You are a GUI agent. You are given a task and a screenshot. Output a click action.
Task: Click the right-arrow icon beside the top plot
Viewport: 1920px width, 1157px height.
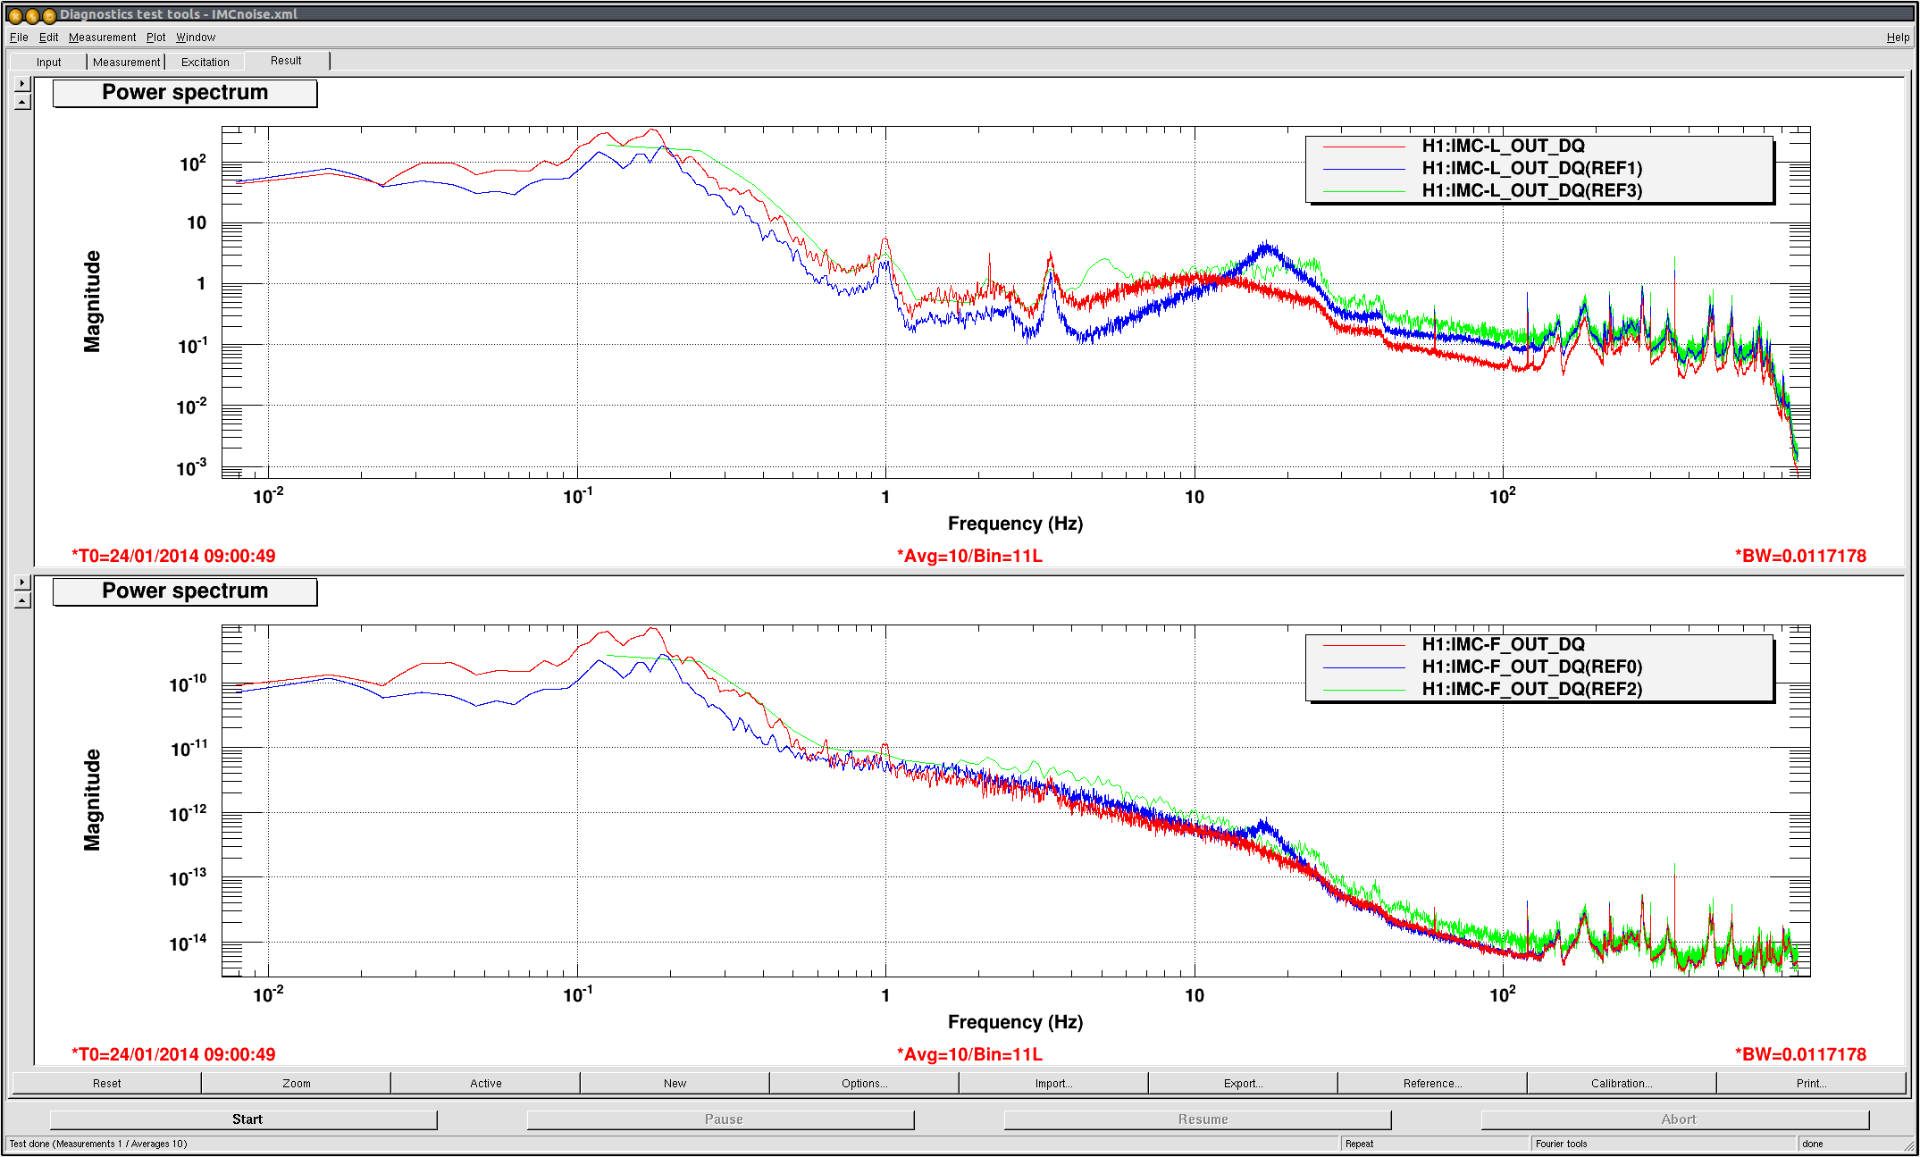point(22,84)
